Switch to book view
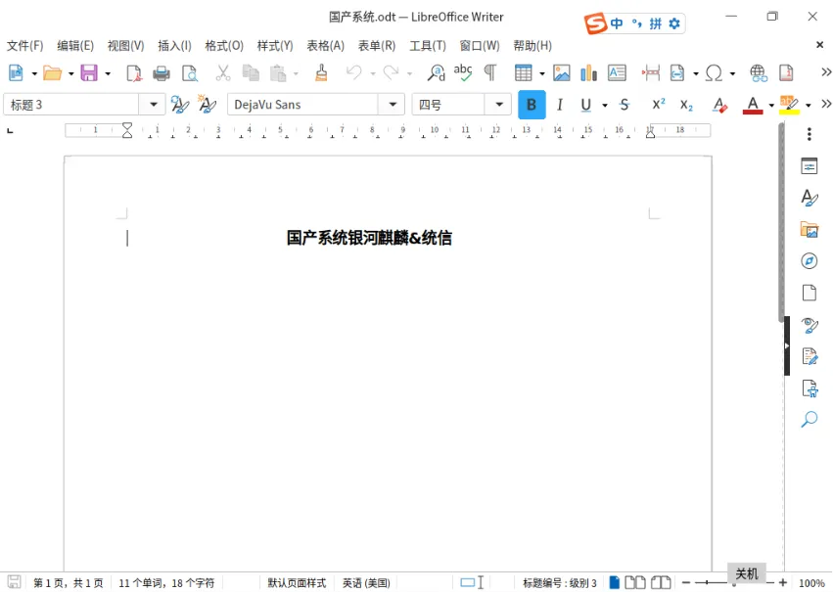 point(661,582)
